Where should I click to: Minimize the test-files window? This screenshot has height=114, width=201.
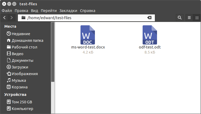9,4
